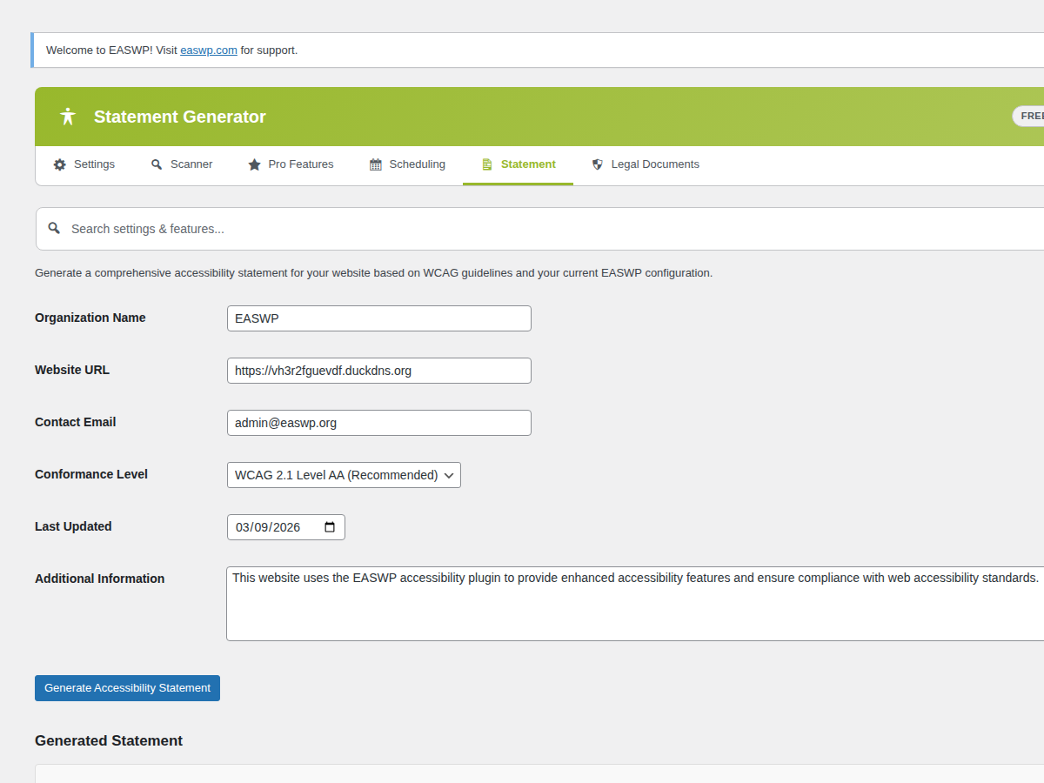Expand the Conformance Level dropdown

point(344,475)
